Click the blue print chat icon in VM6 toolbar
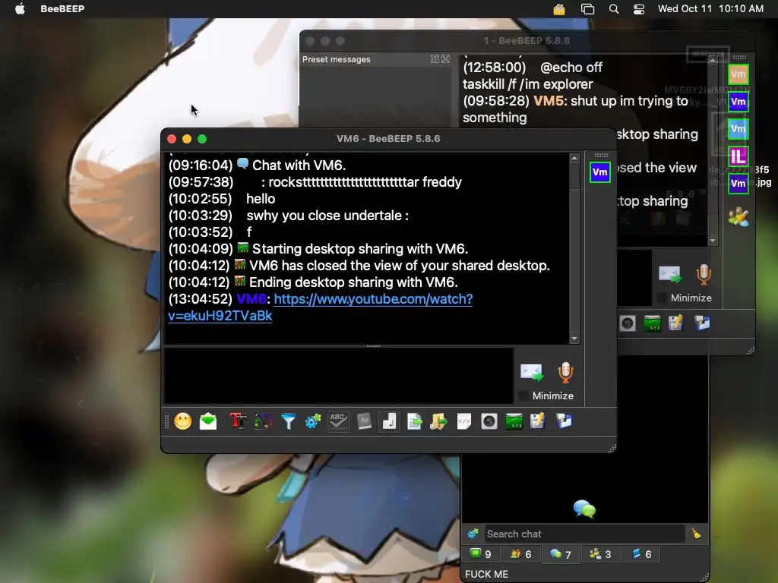778x583 pixels. 564,422
